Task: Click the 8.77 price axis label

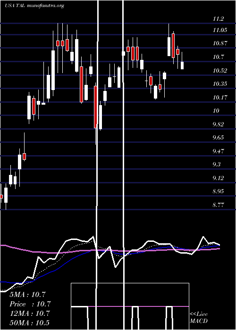Action: (x=218, y=205)
